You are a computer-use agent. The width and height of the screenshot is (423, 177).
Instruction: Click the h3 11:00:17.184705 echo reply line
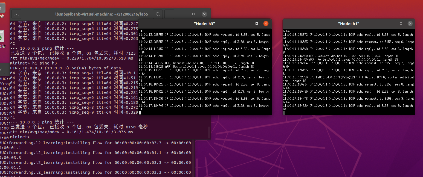point(204,107)
